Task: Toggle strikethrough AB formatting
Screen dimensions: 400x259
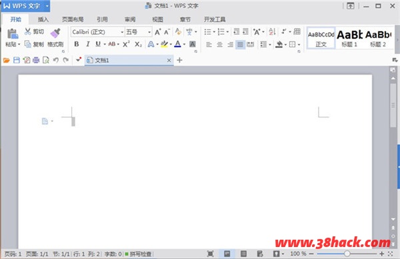Action: coord(112,45)
